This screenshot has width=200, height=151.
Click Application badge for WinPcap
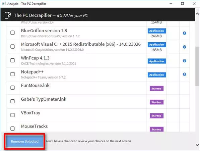(x=157, y=61)
